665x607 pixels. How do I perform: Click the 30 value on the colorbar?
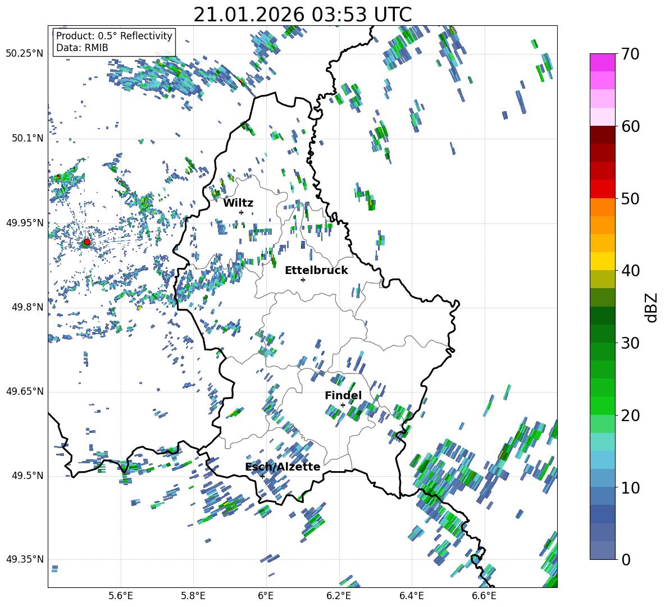(630, 343)
